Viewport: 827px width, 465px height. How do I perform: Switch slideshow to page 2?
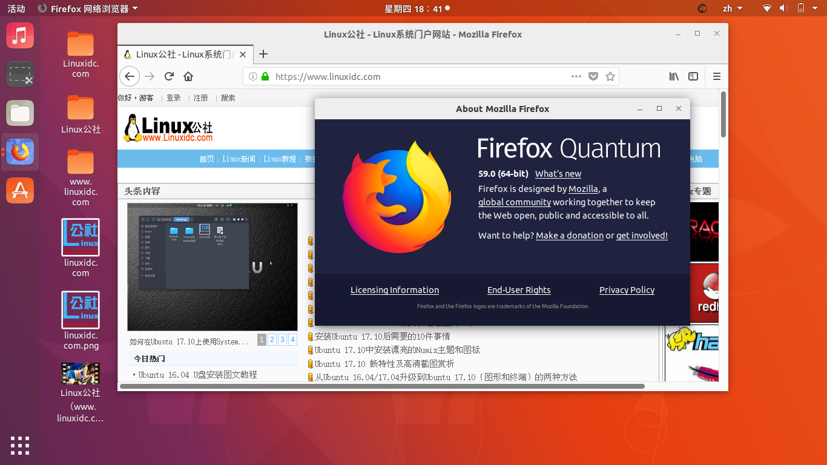tap(272, 340)
